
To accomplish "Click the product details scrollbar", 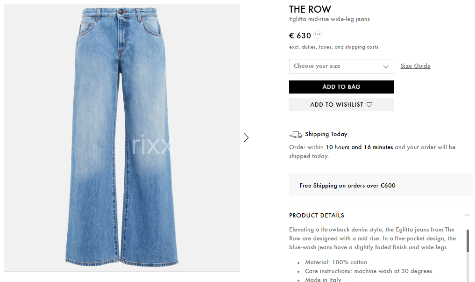I will click(x=468, y=241).
